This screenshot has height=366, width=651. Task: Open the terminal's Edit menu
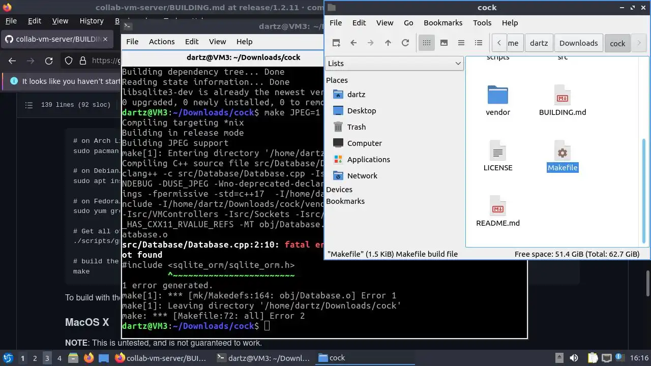click(192, 42)
